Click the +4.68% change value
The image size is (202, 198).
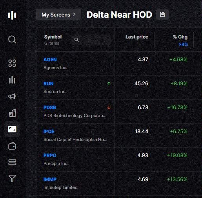pyautogui.click(x=178, y=60)
